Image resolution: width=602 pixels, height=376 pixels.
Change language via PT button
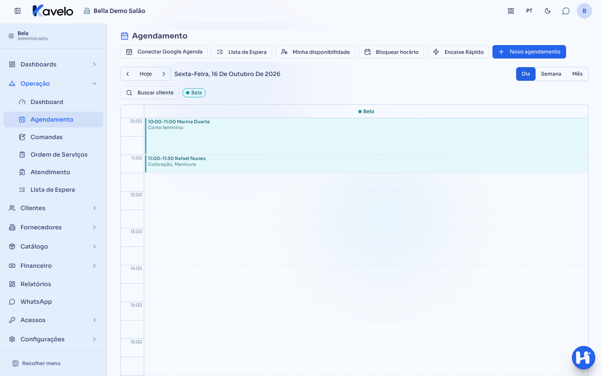[529, 11]
